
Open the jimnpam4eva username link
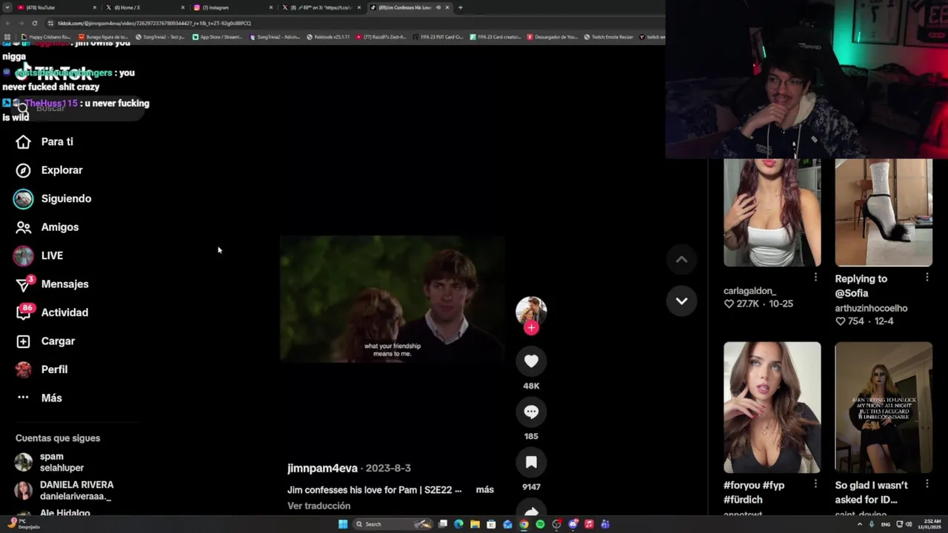[322, 468]
